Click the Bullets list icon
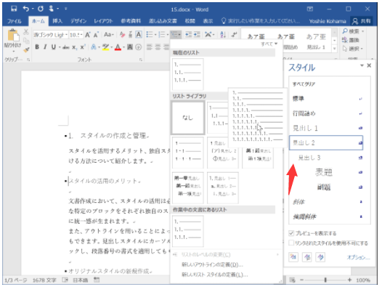 (x=149, y=35)
